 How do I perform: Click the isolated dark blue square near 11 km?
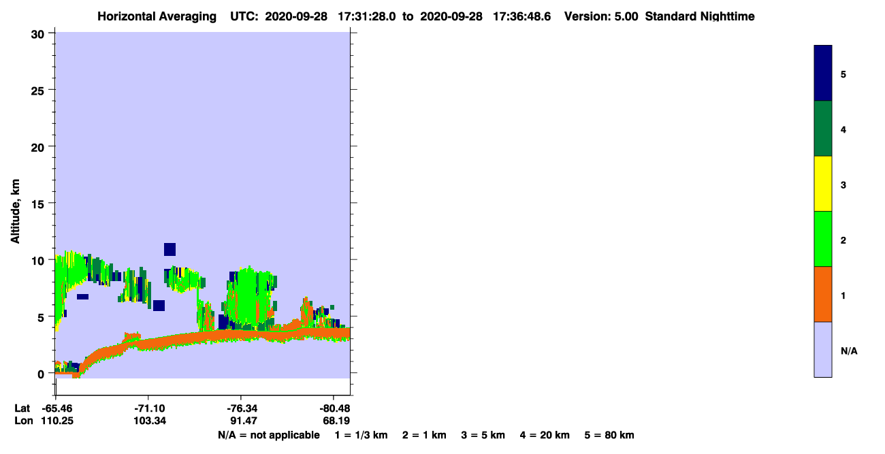170,249
